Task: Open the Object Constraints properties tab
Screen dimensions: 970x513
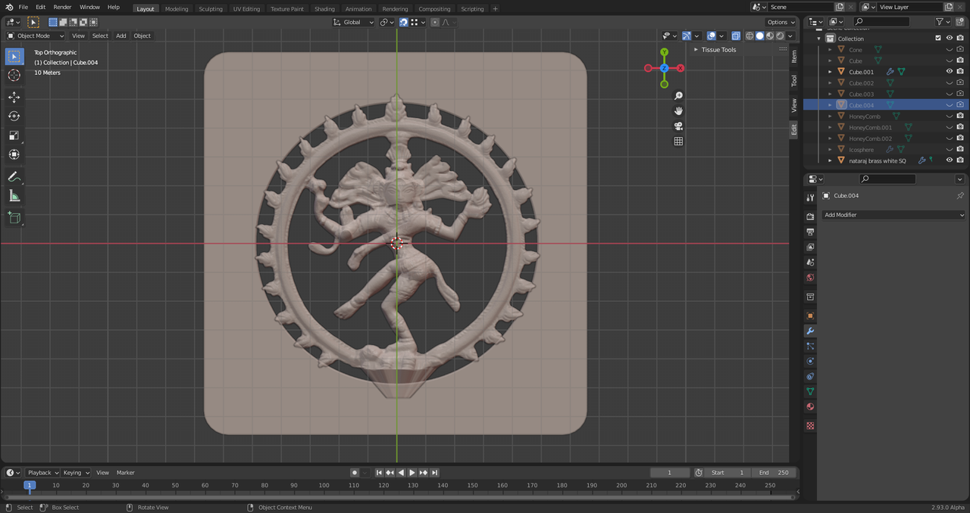Action: (810, 376)
